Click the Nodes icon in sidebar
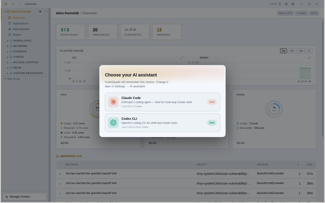The image size is (325, 203). (10, 35)
